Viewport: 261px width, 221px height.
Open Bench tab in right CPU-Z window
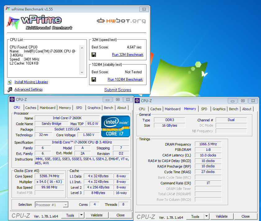(234, 109)
